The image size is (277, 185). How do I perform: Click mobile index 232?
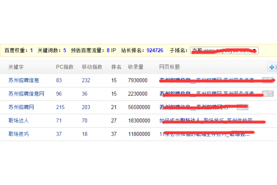tap(86, 80)
